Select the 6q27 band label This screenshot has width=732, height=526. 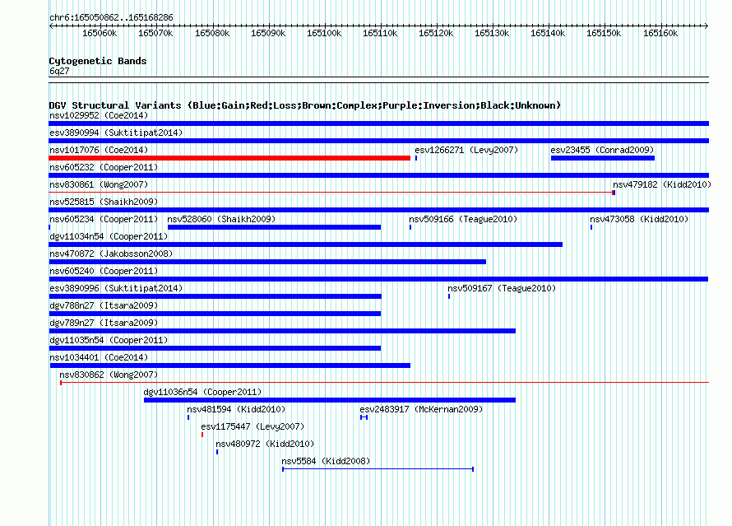[59, 71]
